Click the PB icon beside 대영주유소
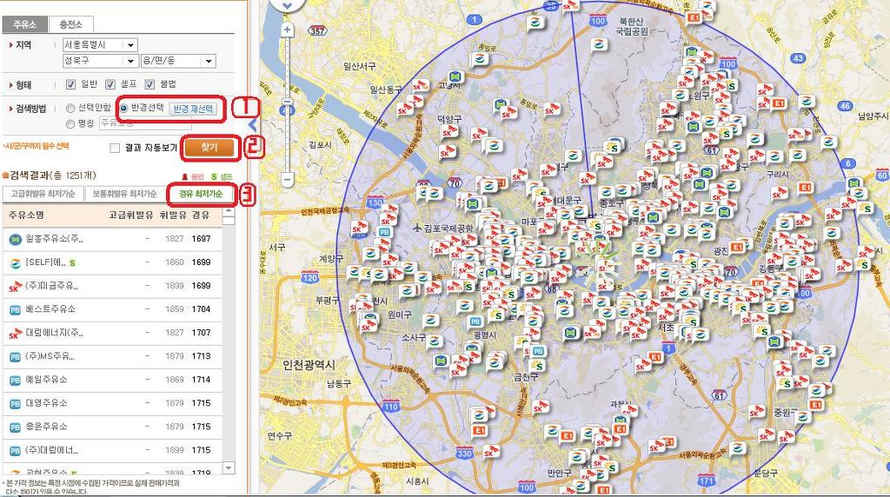 [x=16, y=404]
